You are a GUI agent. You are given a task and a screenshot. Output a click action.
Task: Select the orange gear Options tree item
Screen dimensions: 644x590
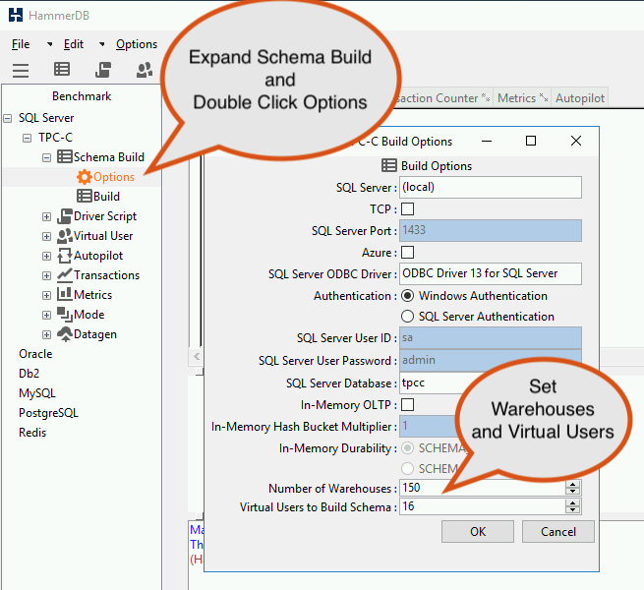105,177
